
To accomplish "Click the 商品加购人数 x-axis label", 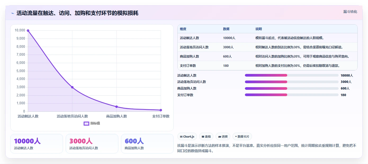I will [116, 116].
